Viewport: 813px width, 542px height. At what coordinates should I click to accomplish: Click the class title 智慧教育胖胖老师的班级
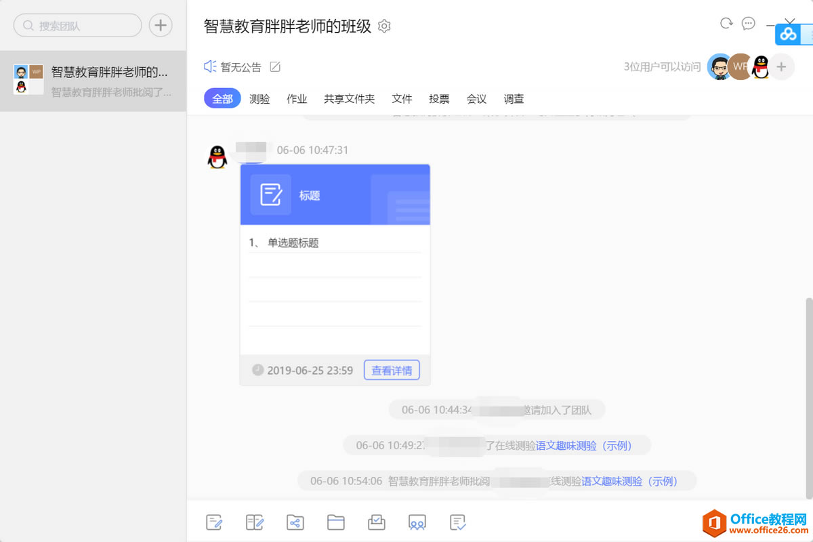[x=287, y=26]
